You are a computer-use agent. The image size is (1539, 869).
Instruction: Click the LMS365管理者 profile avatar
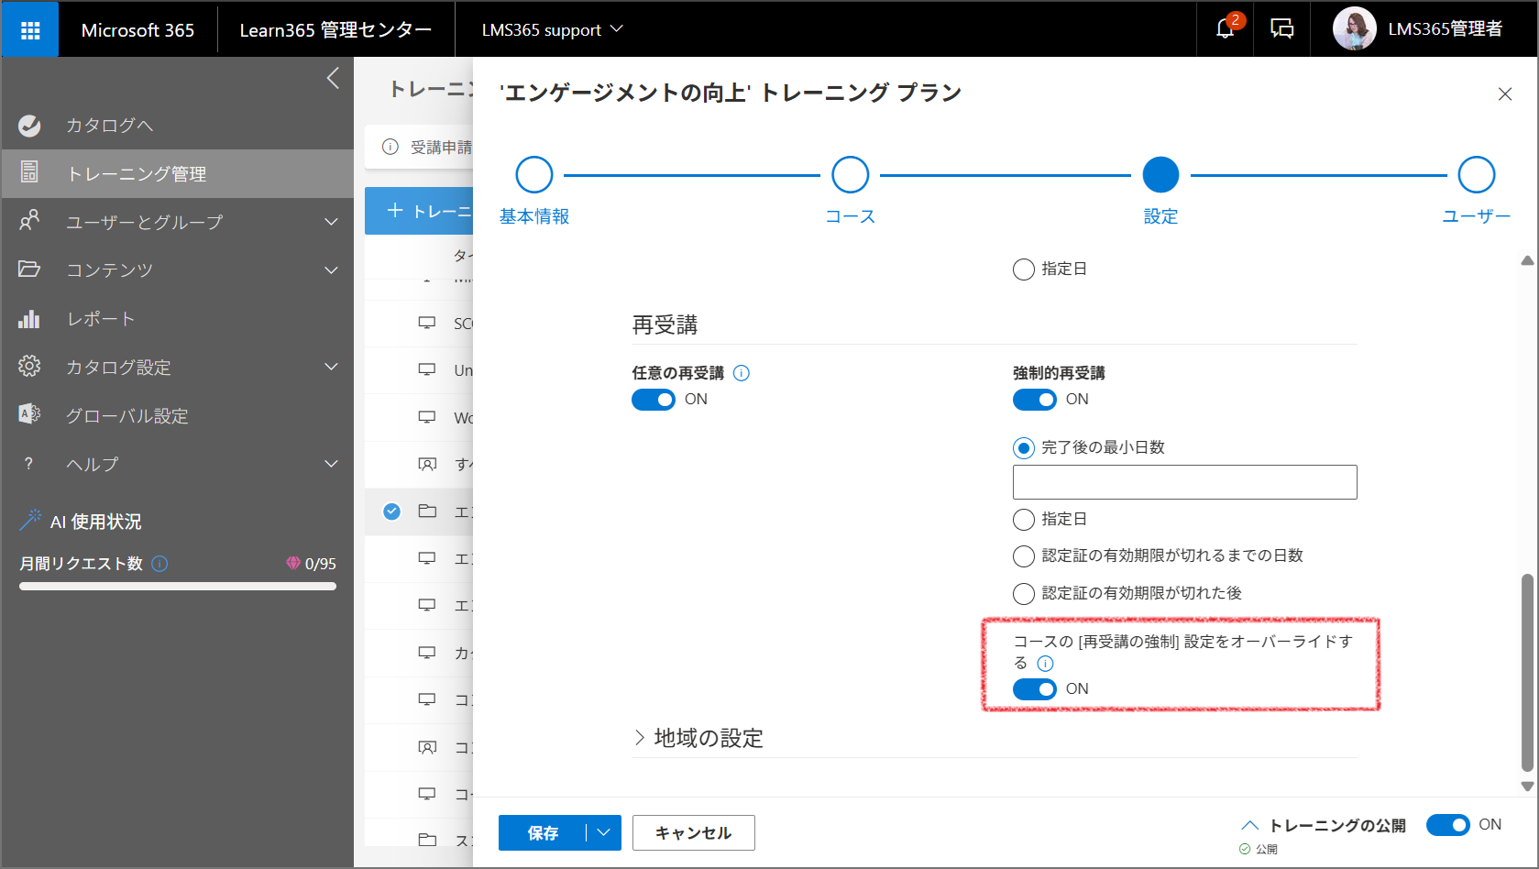(x=1354, y=29)
